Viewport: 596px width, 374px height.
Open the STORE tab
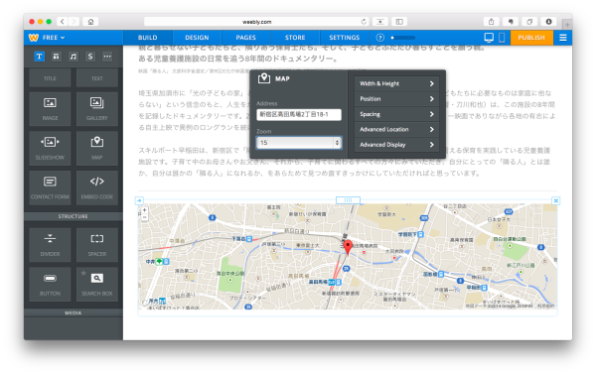(295, 38)
